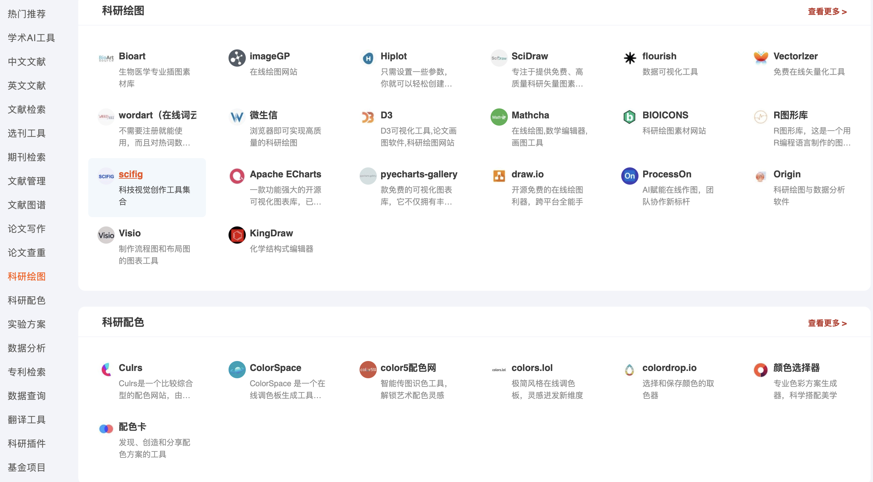Open the Apache ECharts logo icon
Viewport: 873px width, 482px height.
(236, 176)
